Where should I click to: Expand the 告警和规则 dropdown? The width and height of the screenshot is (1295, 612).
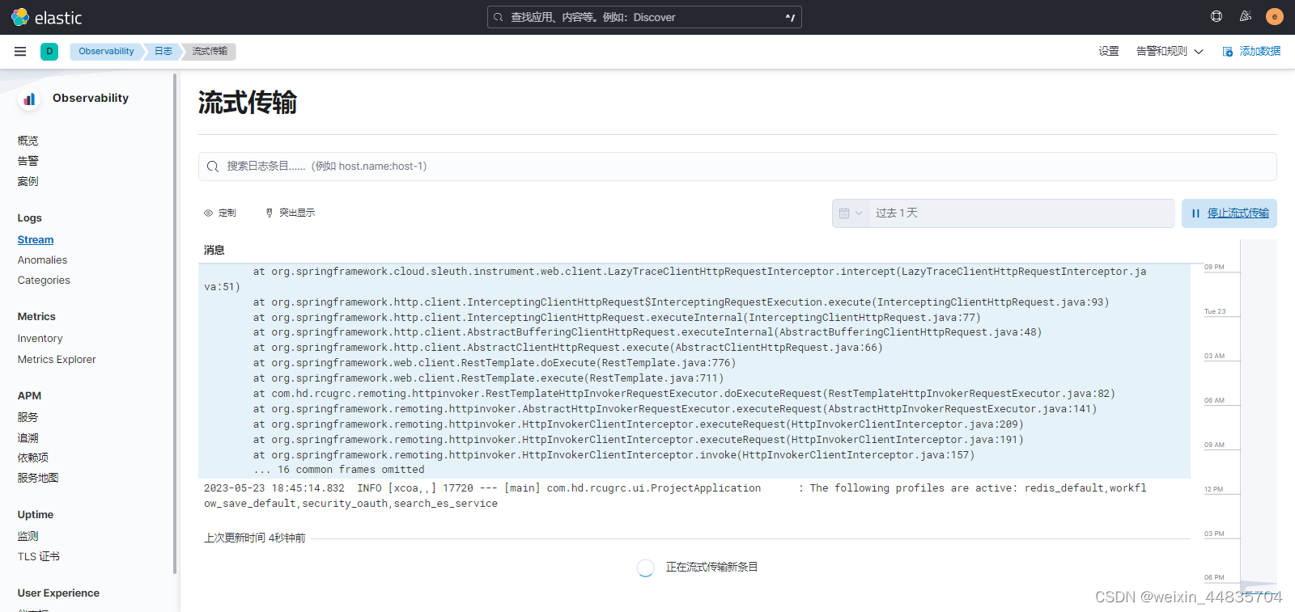tap(1170, 51)
